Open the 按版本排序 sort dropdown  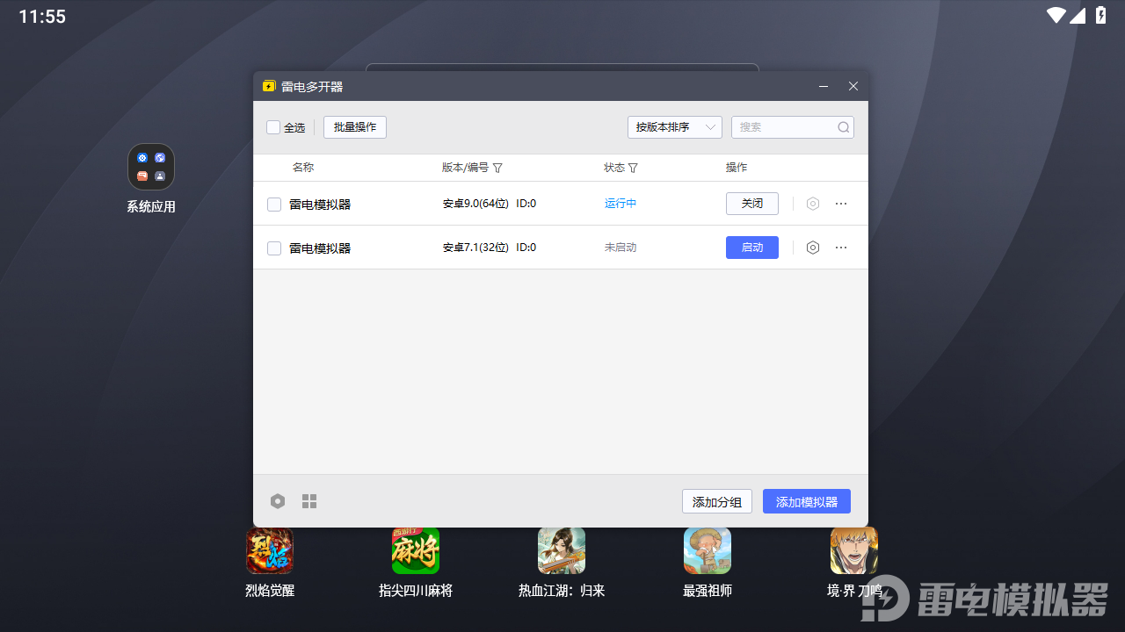click(675, 127)
